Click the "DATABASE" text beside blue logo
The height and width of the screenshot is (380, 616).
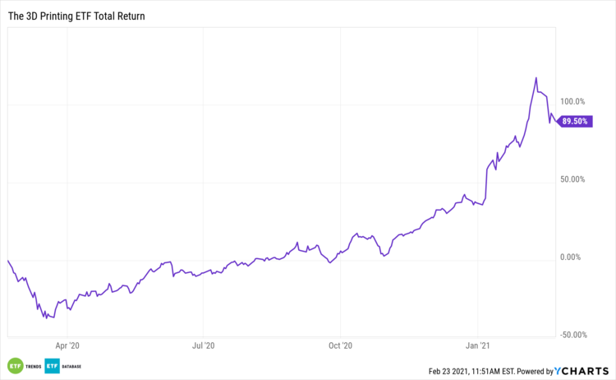pos(73,366)
